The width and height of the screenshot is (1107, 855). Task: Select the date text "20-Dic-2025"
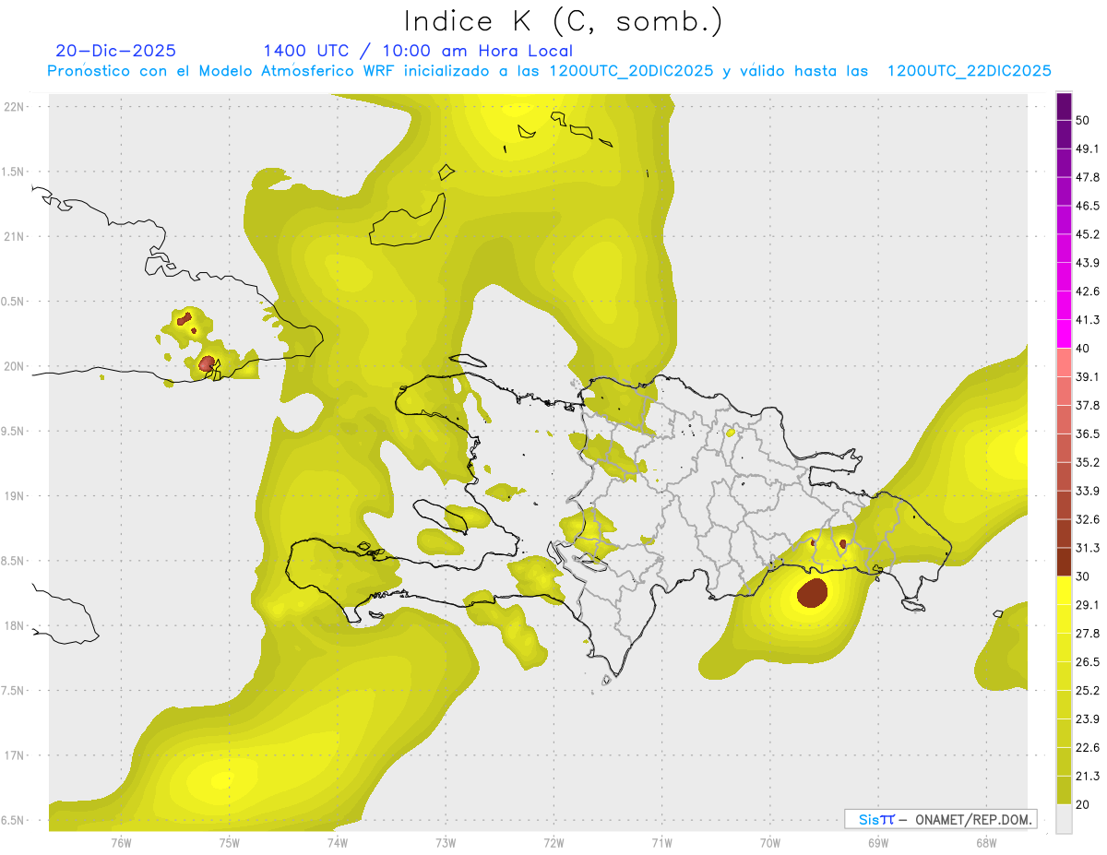[x=115, y=51]
